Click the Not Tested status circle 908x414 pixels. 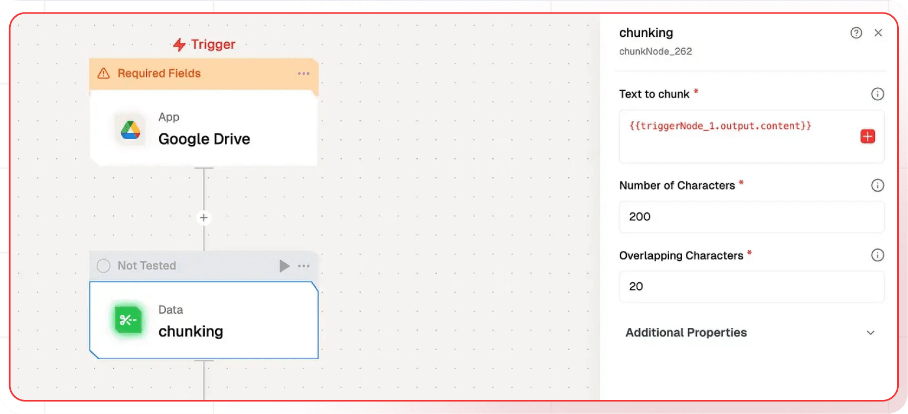[103, 266]
